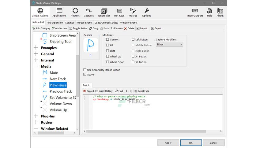Select the Action List tab
256x148 pixels.
point(38,22)
